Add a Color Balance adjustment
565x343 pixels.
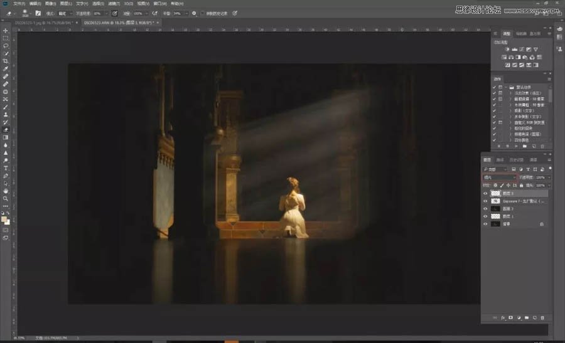(x=511, y=57)
